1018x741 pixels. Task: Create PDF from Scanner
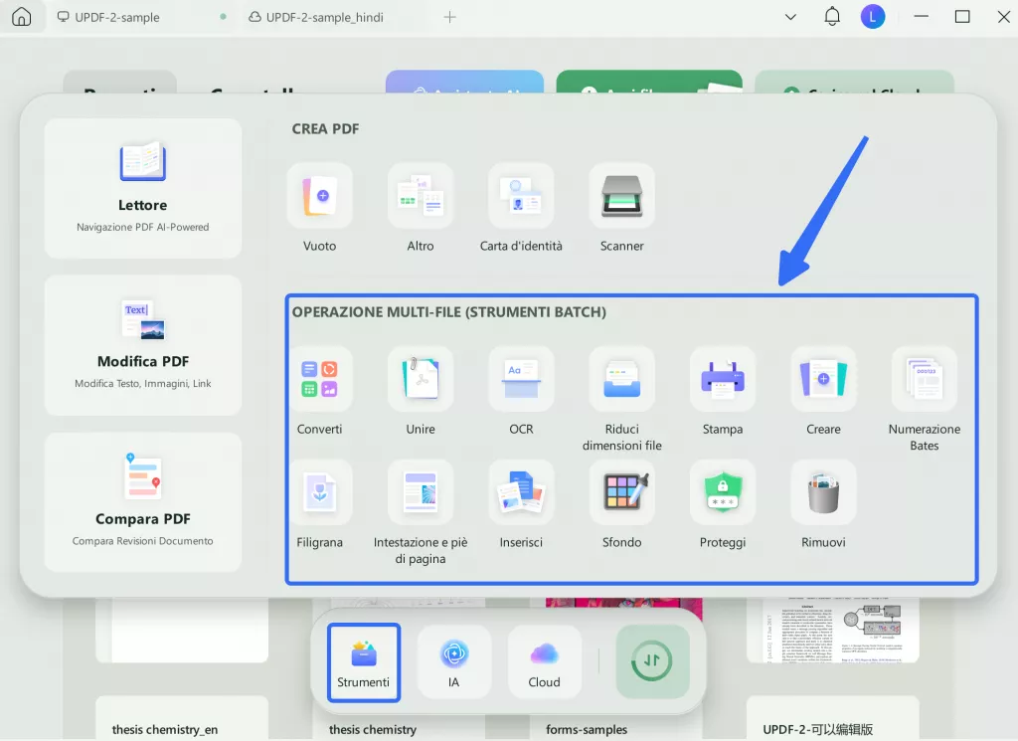(622, 208)
